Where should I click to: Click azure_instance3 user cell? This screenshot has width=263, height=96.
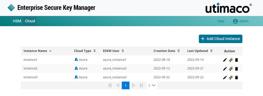coord(115,77)
